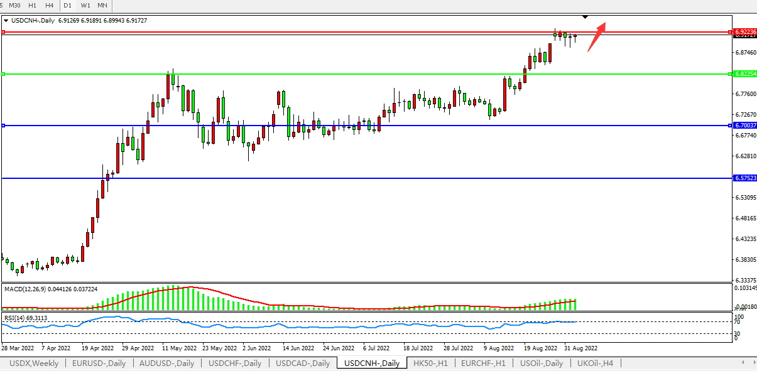Toggle the active D1 timeframe button
This screenshot has height=371, width=757.
pyautogui.click(x=68, y=5)
